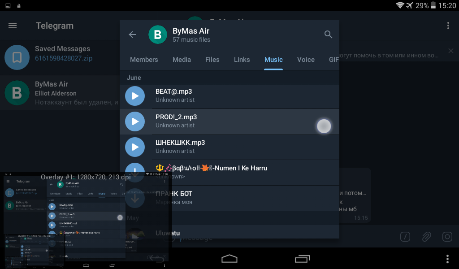Download the Numen I Ke Harru track
The image size is (459, 269).
click(x=135, y=172)
